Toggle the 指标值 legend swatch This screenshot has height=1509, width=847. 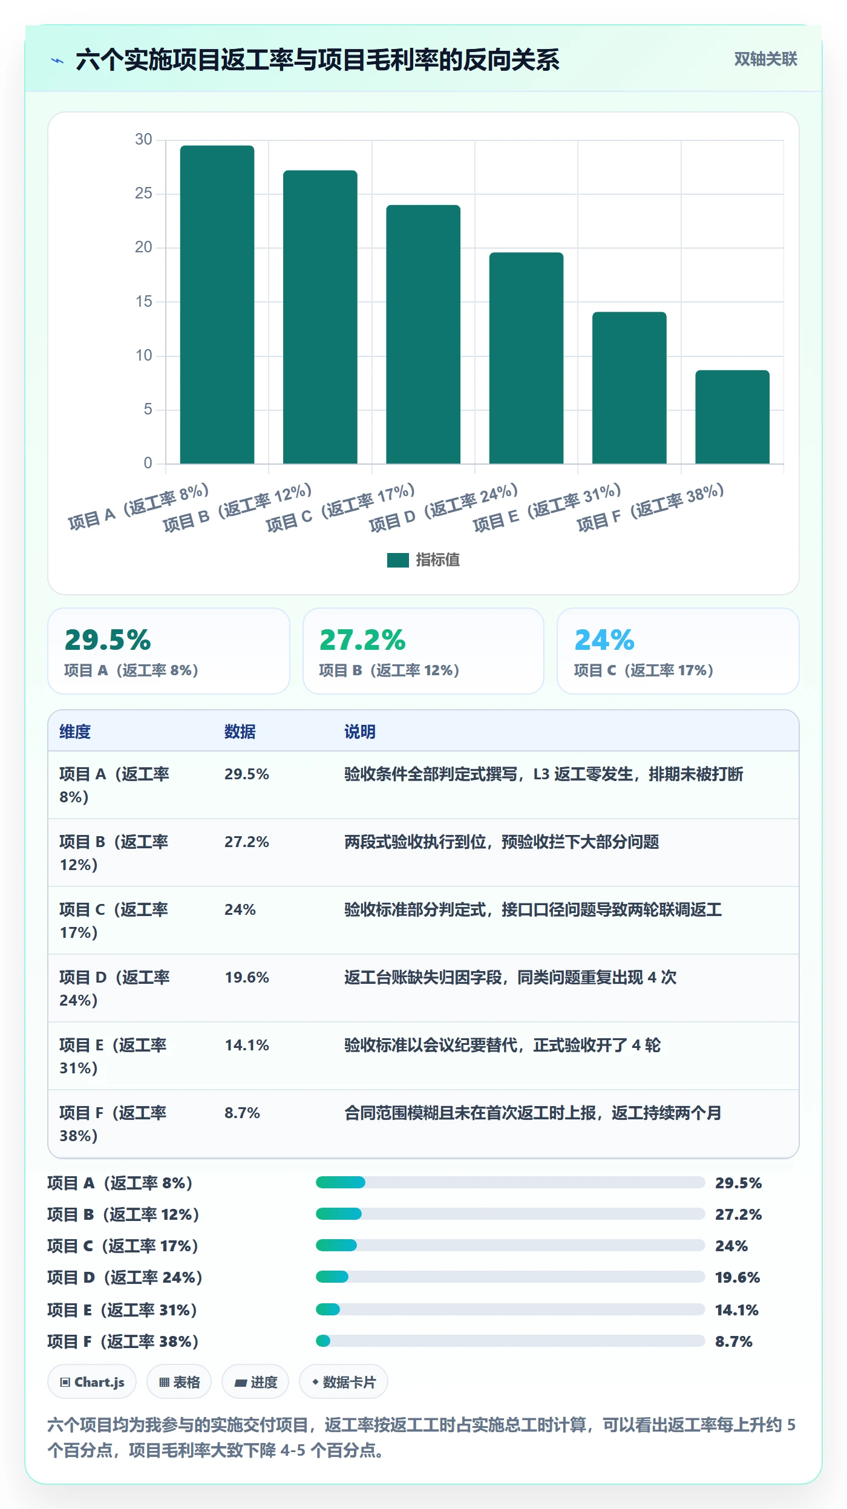point(397,560)
